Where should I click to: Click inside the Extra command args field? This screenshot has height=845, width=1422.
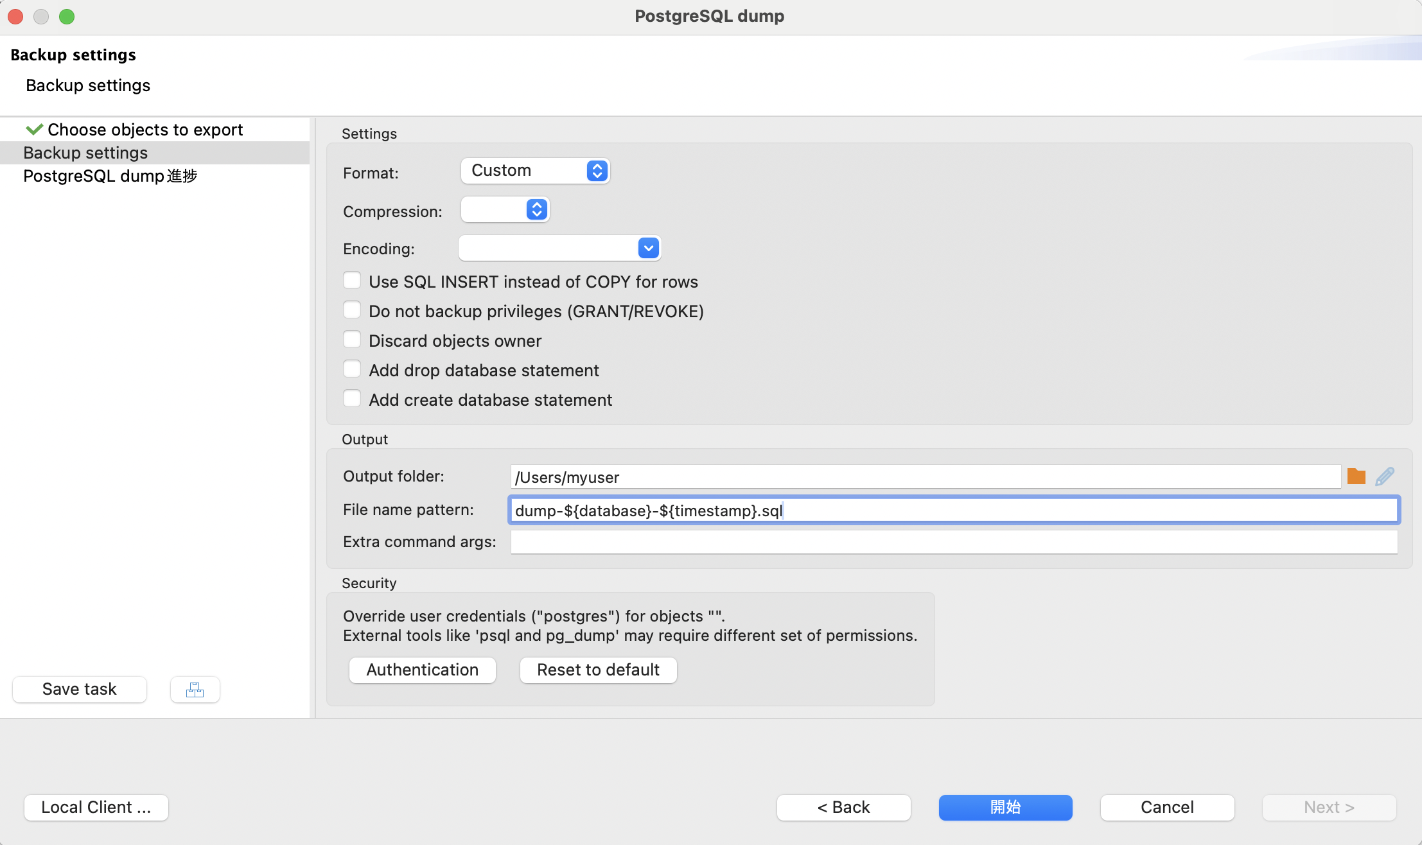pyautogui.click(x=951, y=541)
